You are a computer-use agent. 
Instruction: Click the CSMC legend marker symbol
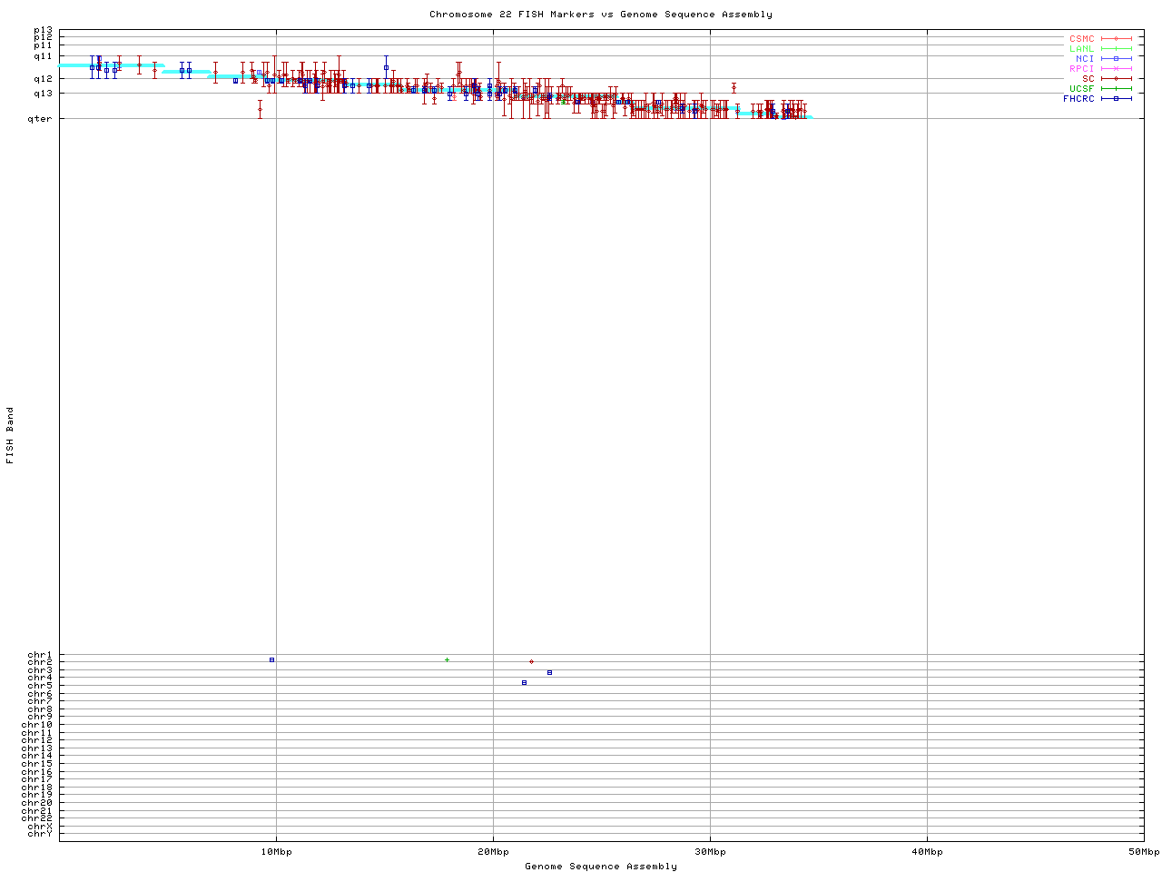pos(1116,39)
